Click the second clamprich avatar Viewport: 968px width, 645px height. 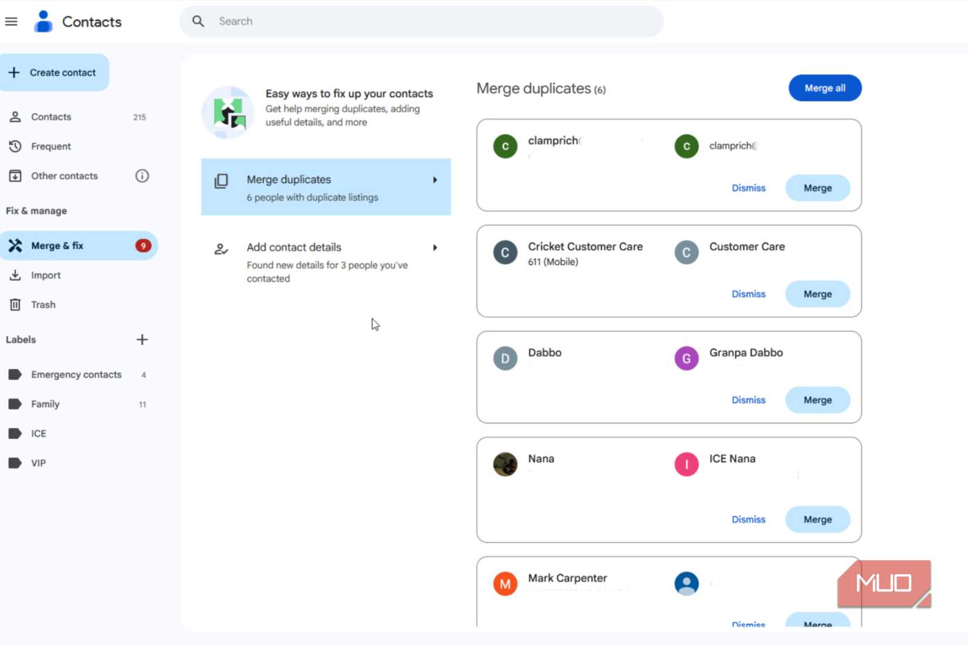[x=686, y=146]
